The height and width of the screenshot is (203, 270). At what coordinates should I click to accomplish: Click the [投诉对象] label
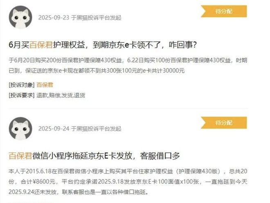click(x=22, y=85)
